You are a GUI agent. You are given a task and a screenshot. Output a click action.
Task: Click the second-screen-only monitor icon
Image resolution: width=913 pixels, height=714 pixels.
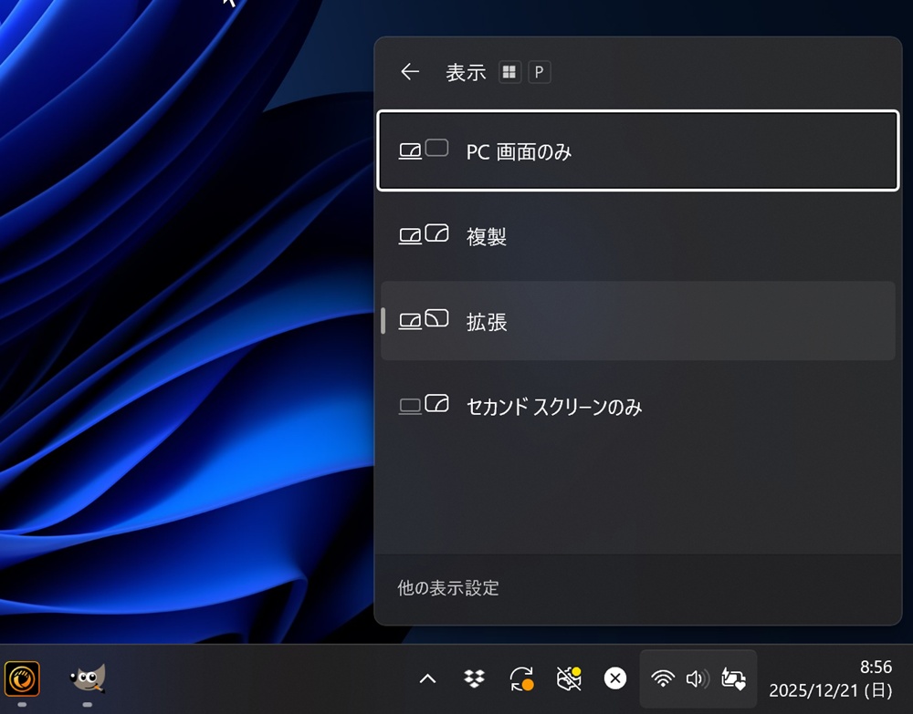424,405
